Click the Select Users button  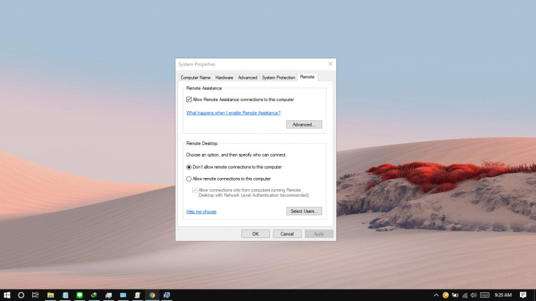pyautogui.click(x=304, y=211)
